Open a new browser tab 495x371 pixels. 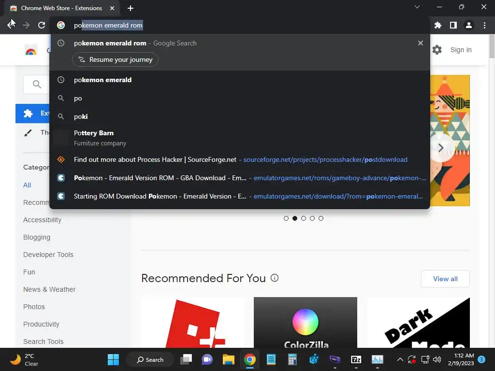click(131, 8)
